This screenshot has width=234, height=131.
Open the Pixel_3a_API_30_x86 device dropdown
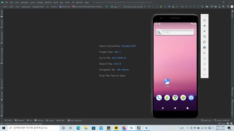tap(134, 6)
